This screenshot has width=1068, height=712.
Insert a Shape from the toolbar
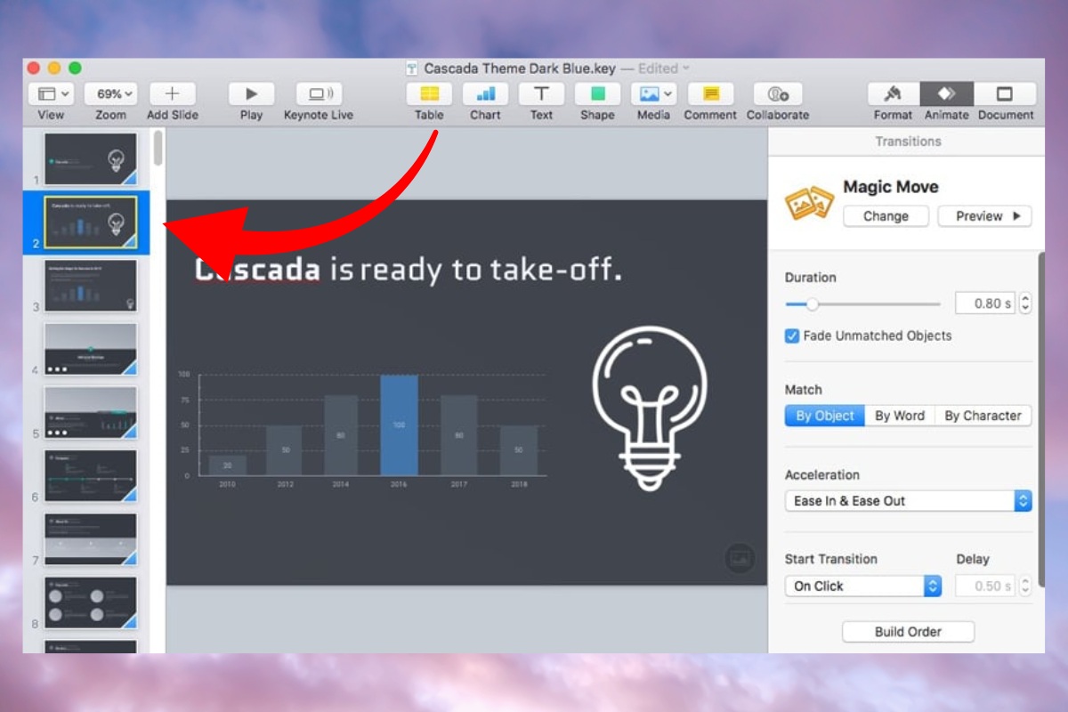[596, 95]
